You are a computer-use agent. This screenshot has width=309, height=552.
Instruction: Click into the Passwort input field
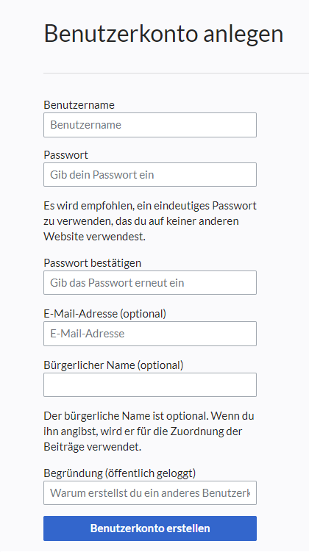150,175
